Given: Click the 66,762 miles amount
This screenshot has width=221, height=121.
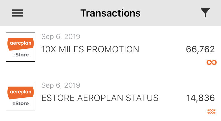Looking at the screenshot, I should [x=200, y=49].
